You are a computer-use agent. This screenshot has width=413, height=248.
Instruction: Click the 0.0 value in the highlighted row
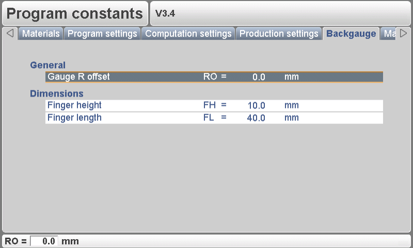(259, 77)
